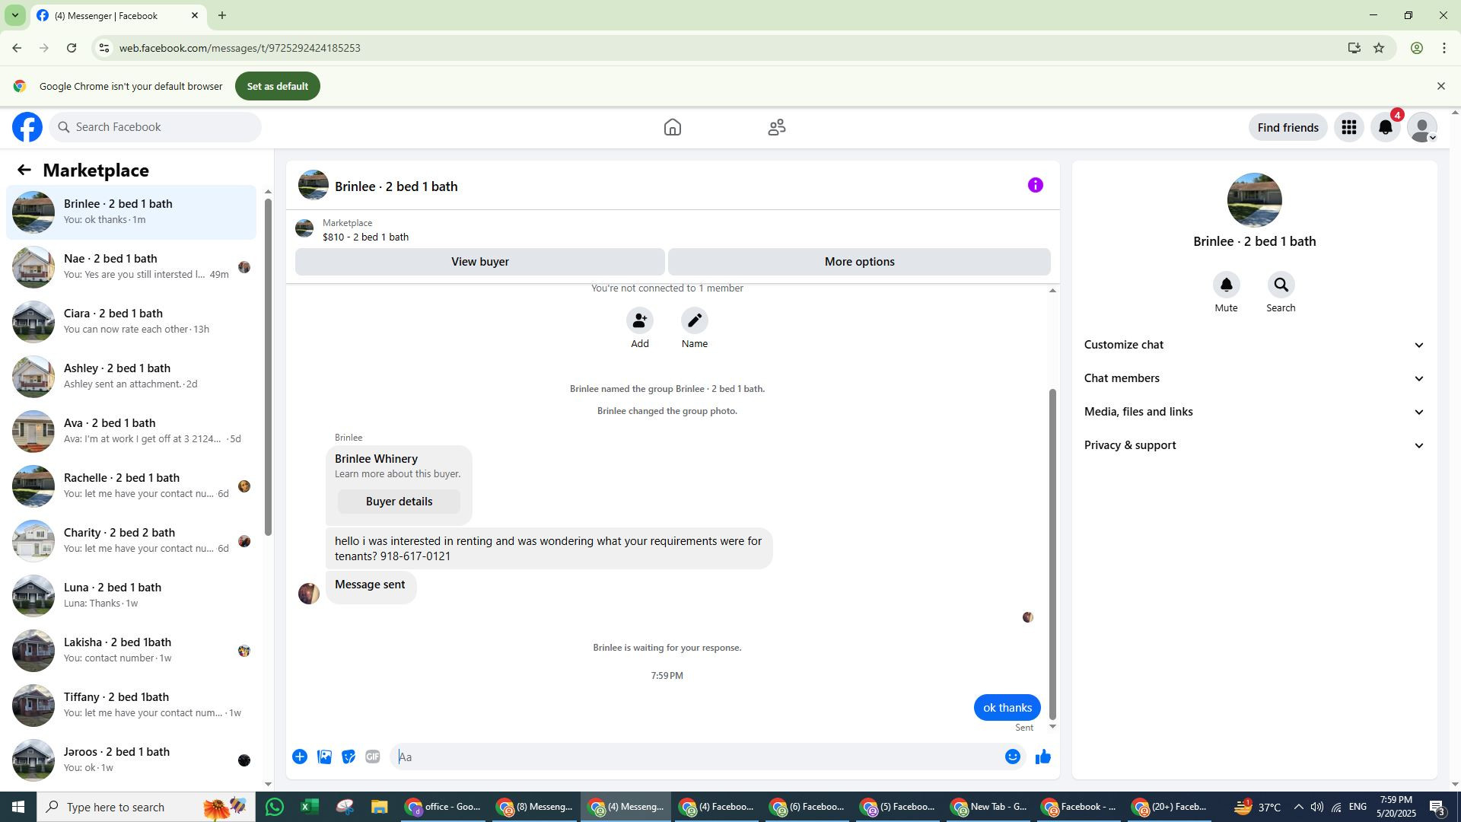Click the View buyer button
Screen dimensions: 1461x822
[x=479, y=262]
